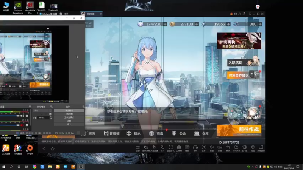
Task: Open the 商店 shop menu in the game
Action: click(x=156, y=133)
